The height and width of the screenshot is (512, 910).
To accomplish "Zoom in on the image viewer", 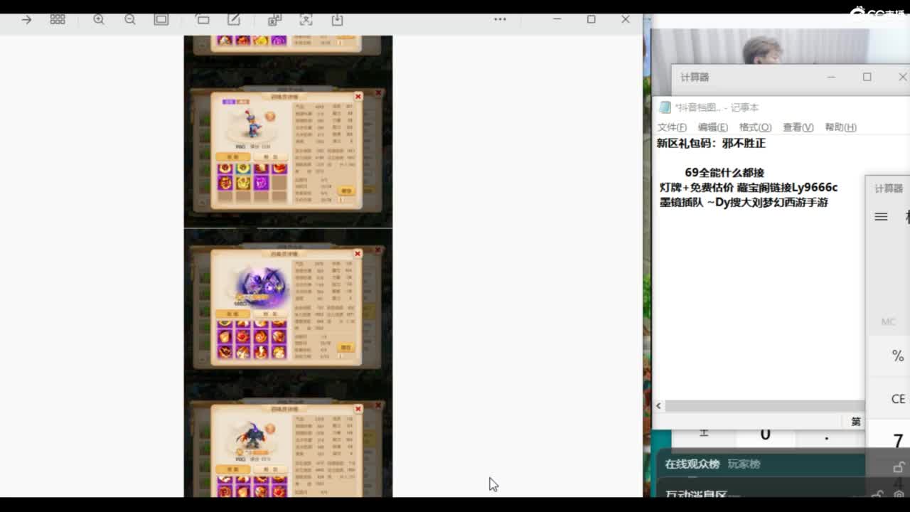I will pos(99,20).
